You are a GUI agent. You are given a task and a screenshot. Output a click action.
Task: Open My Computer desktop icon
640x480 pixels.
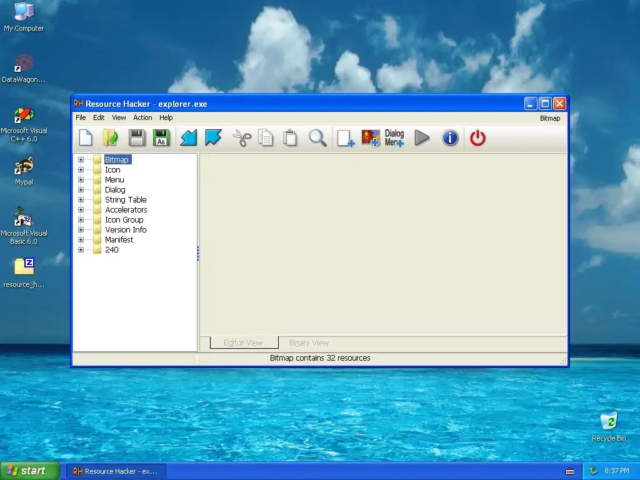[24, 16]
